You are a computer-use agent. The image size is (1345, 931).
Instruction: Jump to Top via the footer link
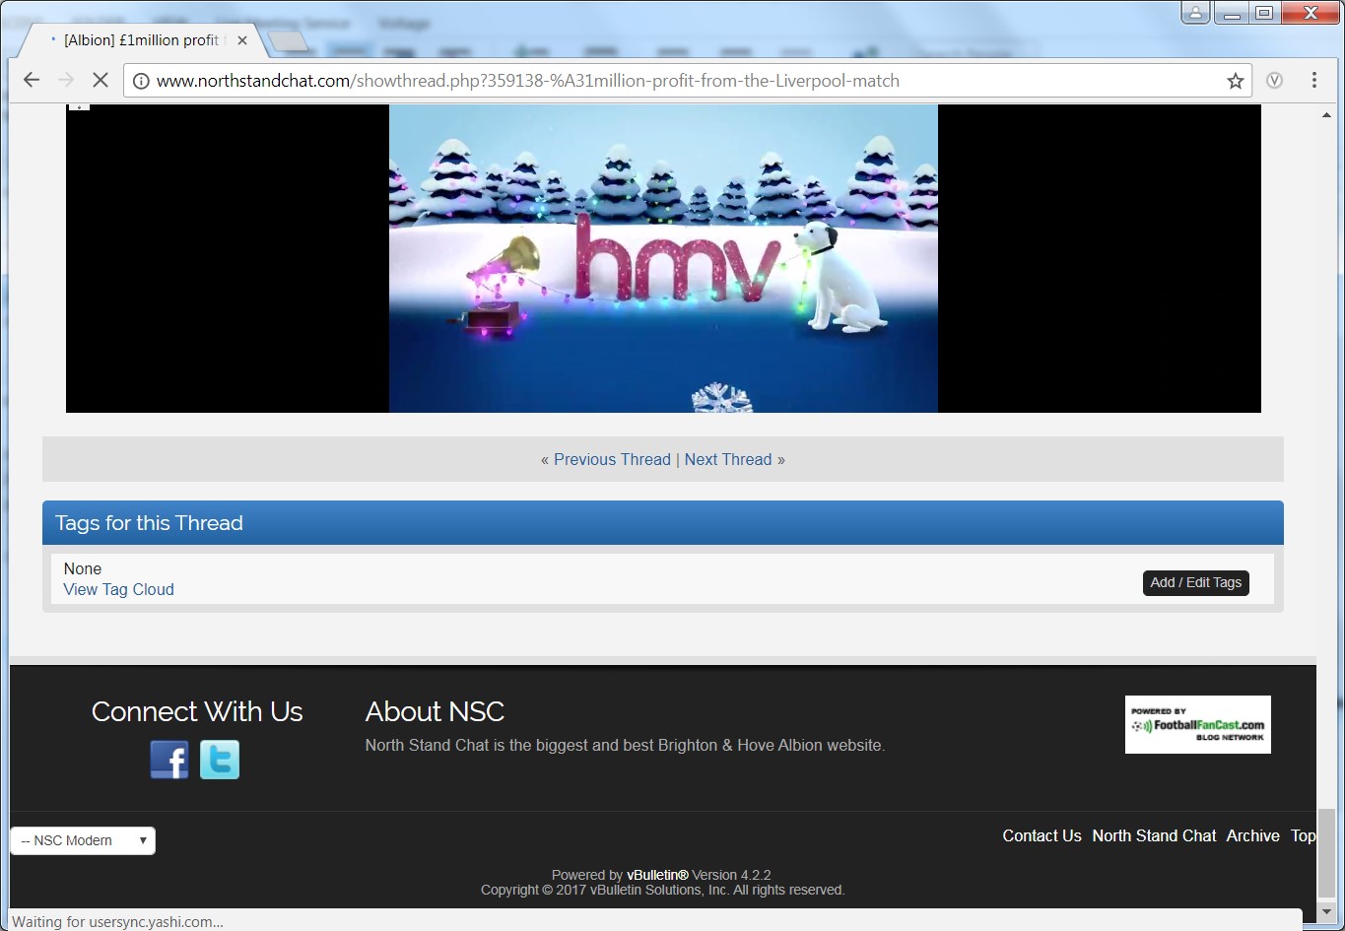pyautogui.click(x=1303, y=835)
